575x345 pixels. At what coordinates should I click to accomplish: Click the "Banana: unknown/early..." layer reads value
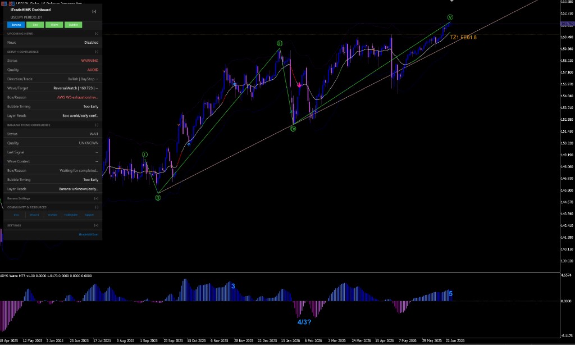[79, 189]
